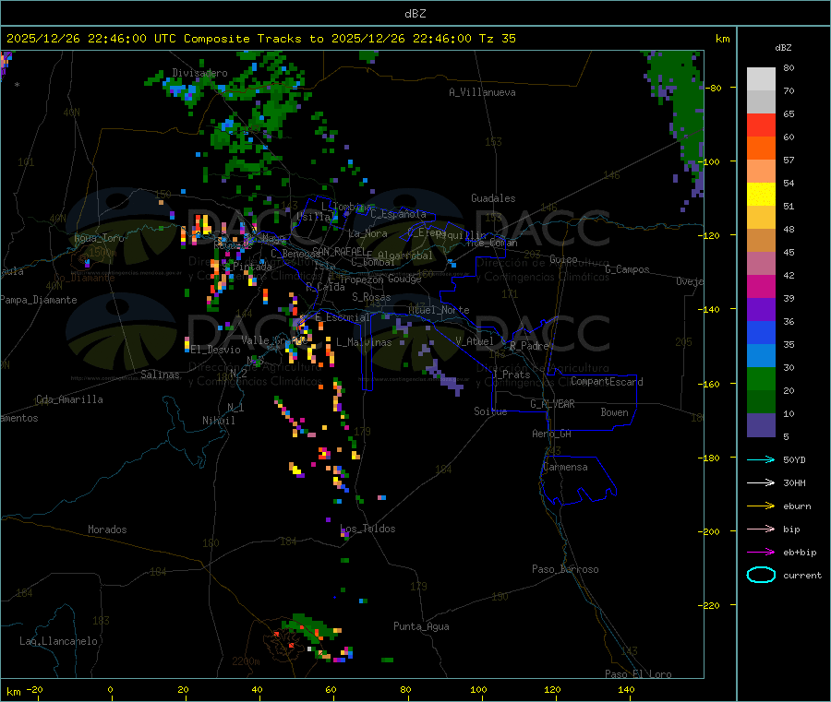Image resolution: width=831 pixels, height=702 pixels.
Task: Click the 'dBZ' title at top center
Action: [x=415, y=14]
